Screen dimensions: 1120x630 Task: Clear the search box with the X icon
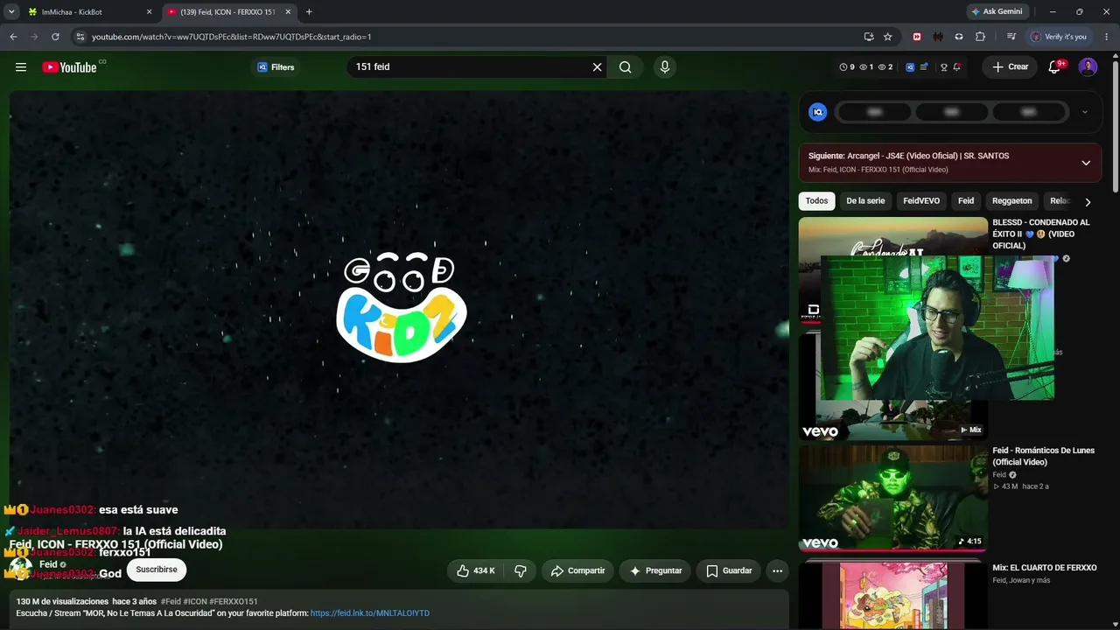pos(598,67)
